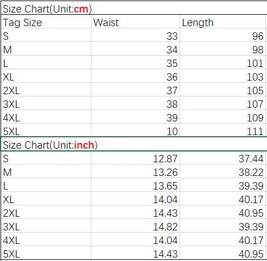Select the 'M' tag cell in cm chart
The image size is (267, 261).
coord(46,49)
